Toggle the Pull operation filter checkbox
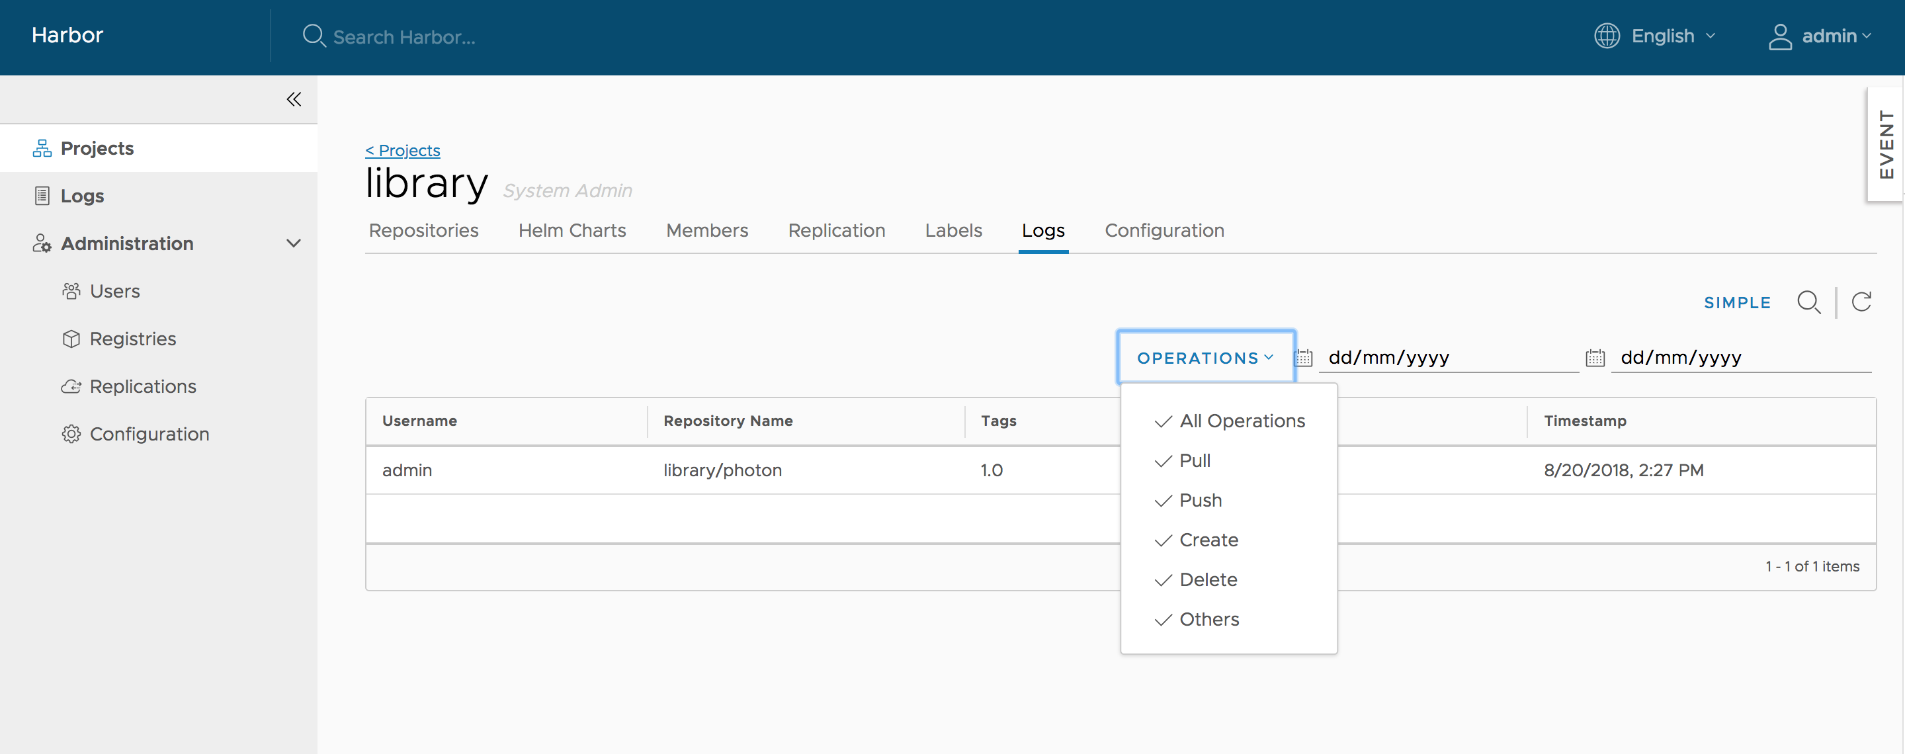 1164,460
